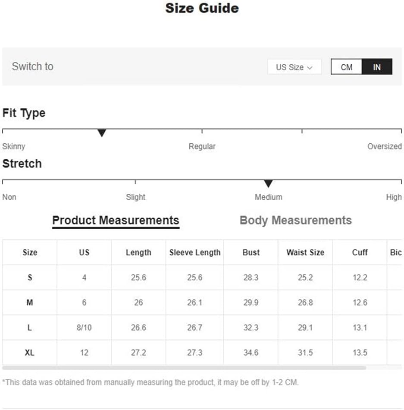This screenshot has width=404, height=410.
Task: Click the Fit Type triangle marker
Action: (x=102, y=133)
